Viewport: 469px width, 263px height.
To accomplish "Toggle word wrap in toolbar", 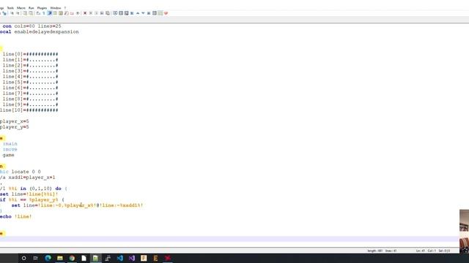I will click(38, 13).
